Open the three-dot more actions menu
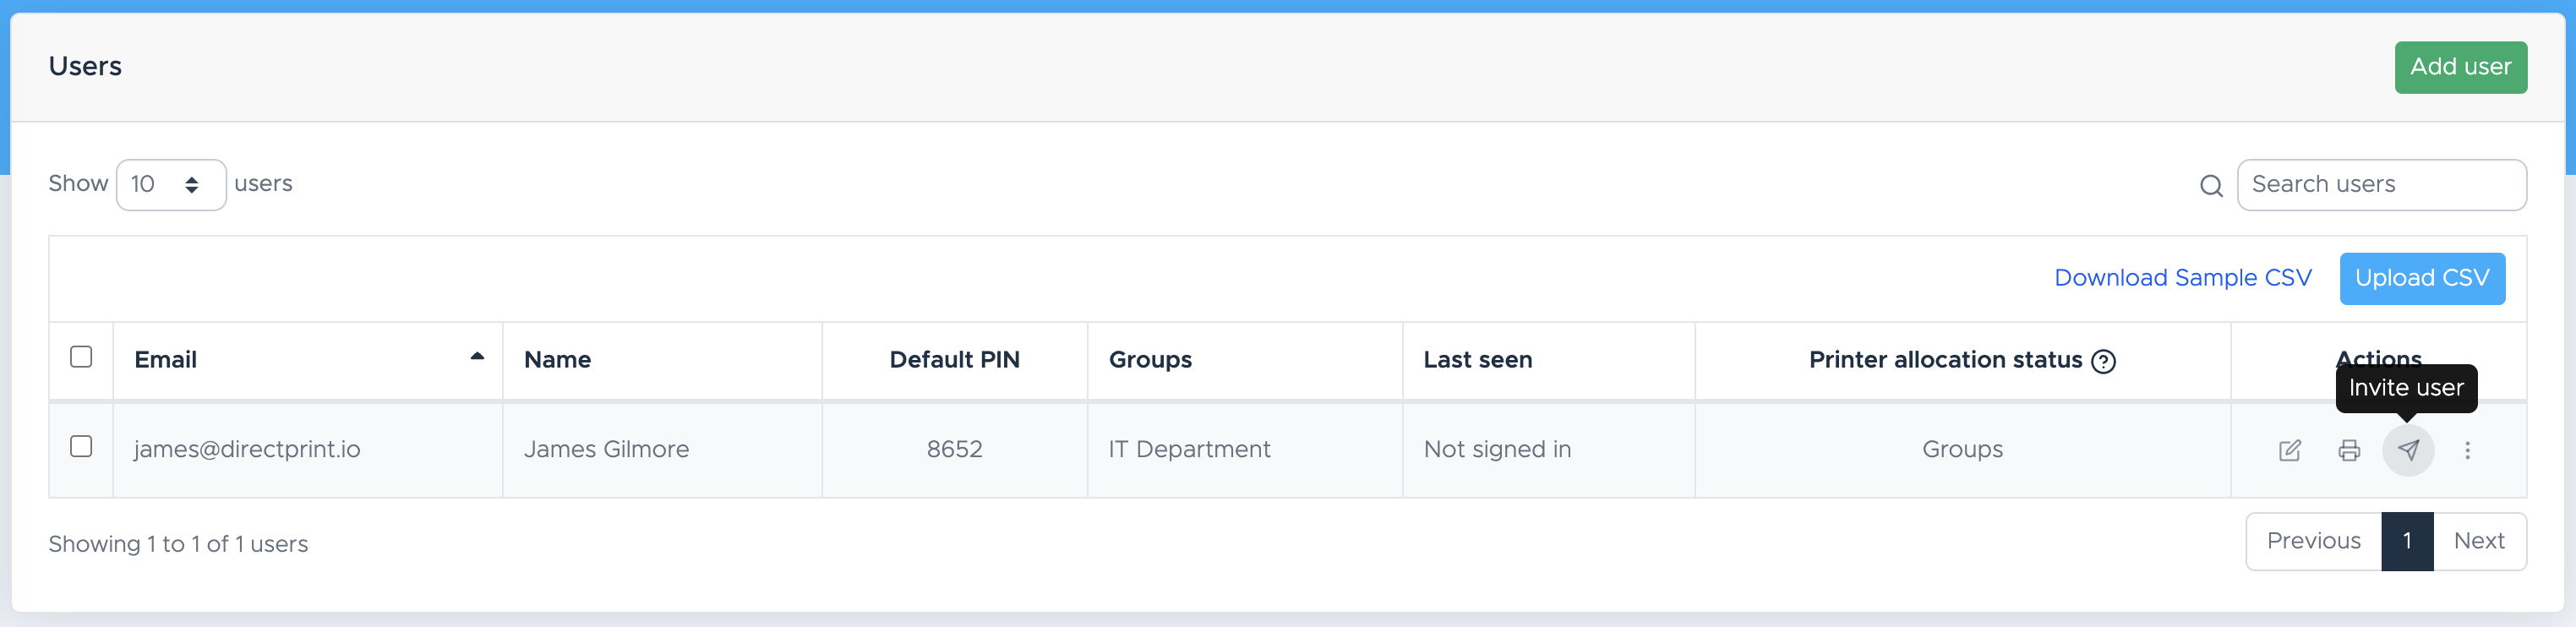Screen dimensions: 2576x627 (2467, 450)
